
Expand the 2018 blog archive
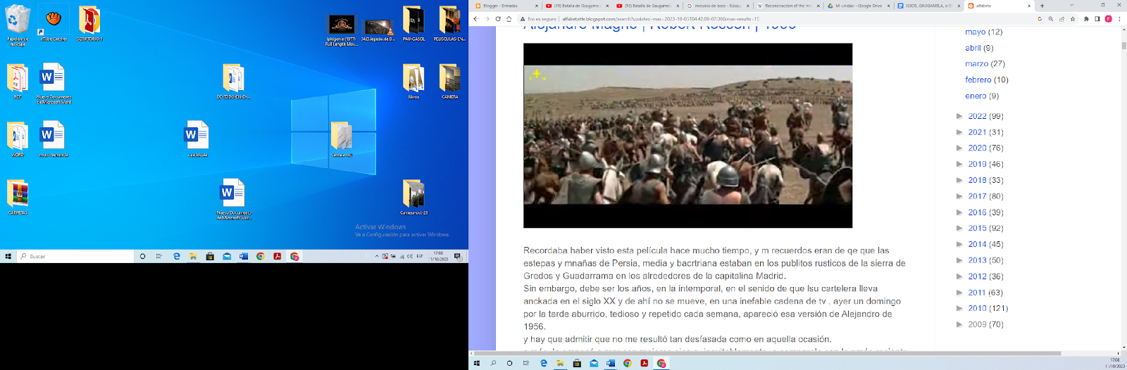coord(959,180)
